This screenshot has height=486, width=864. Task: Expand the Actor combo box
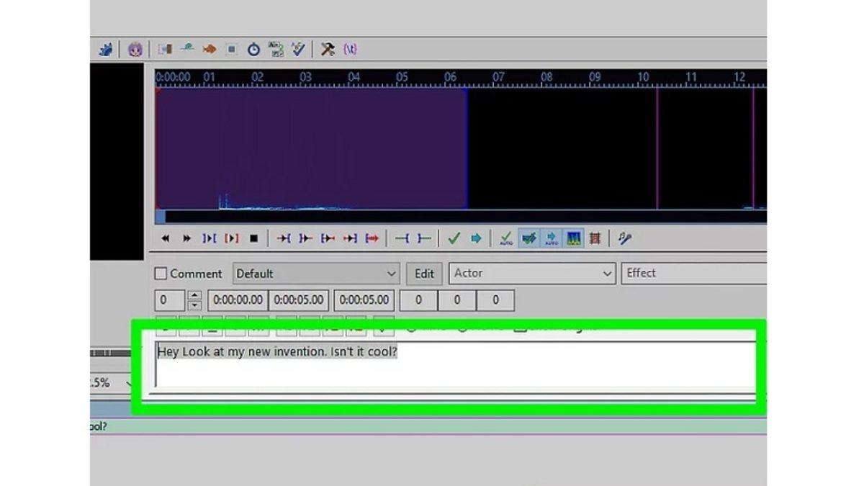coord(608,274)
